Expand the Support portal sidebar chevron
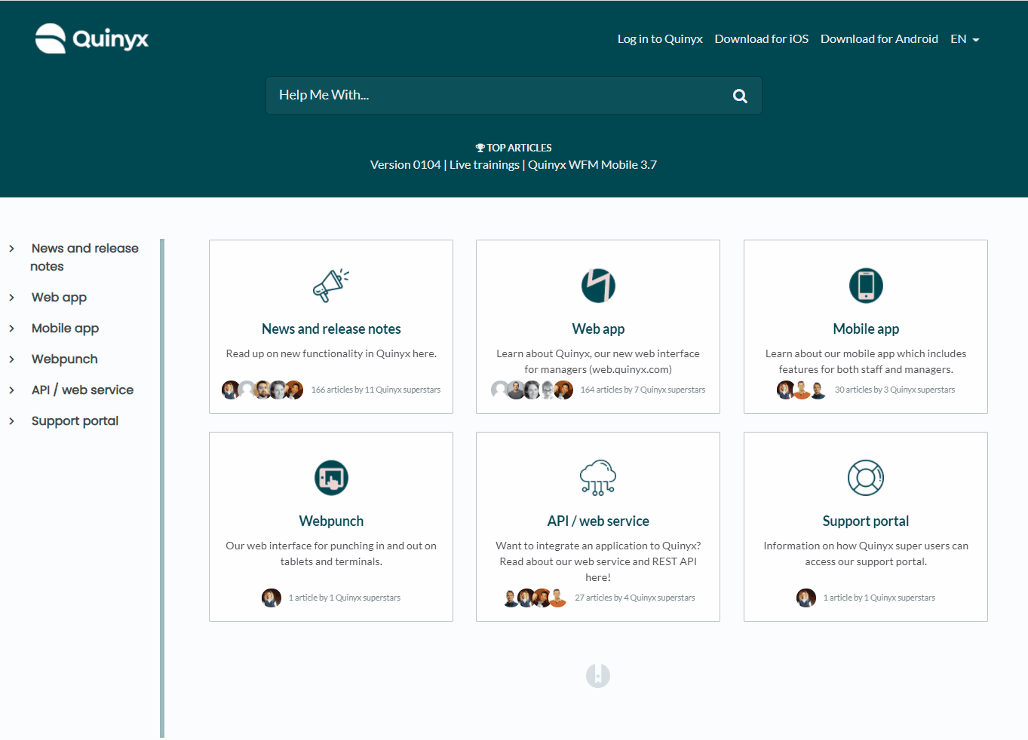The width and height of the screenshot is (1028, 740). pyautogui.click(x=11, y=421)
